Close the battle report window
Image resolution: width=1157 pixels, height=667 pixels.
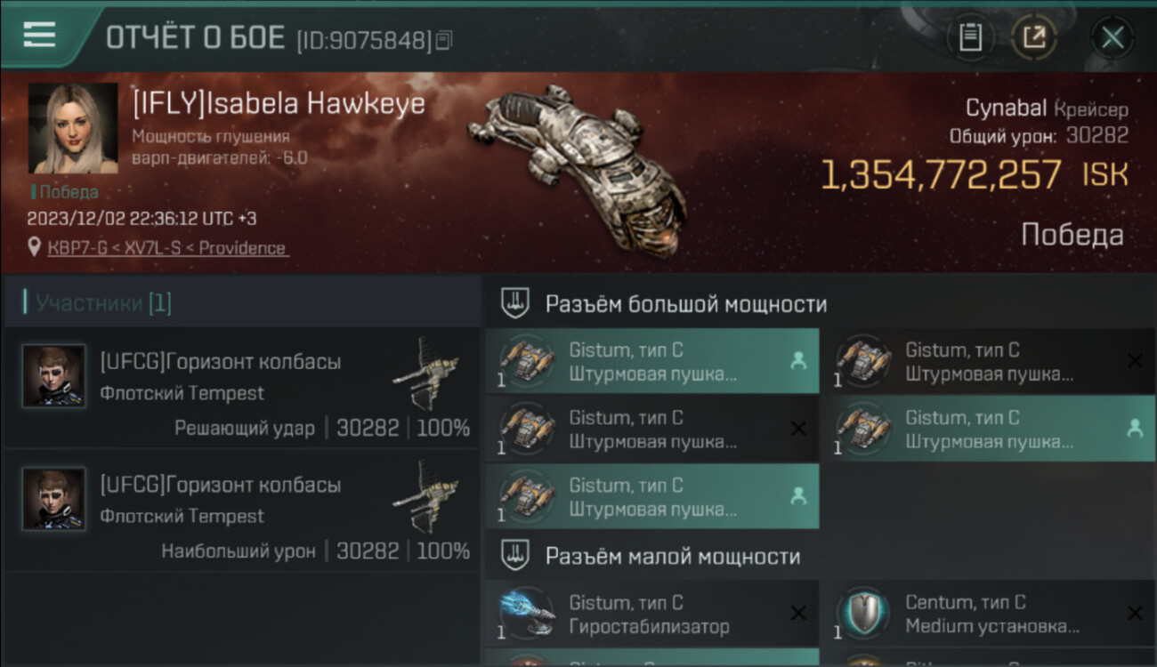pyautogui.click(x=1112, y=37)
